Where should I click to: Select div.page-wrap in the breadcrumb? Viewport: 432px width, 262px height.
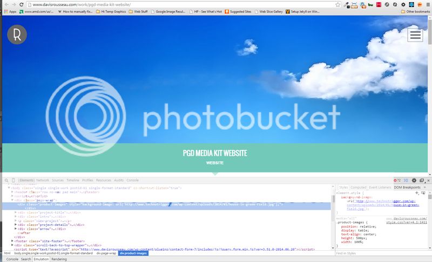point(106,253)
